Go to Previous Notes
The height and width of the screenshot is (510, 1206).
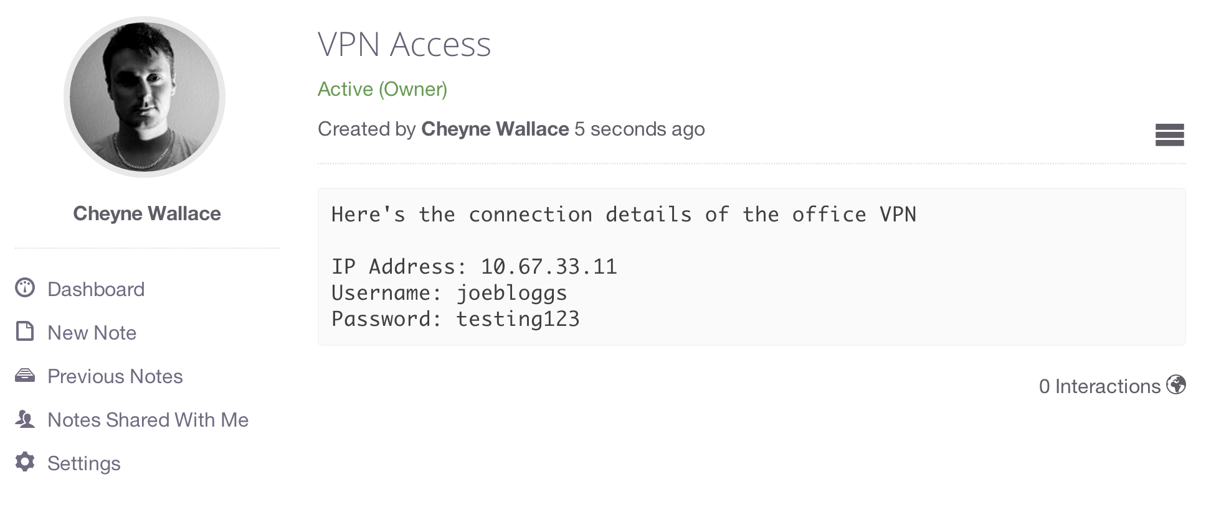click(115, 376)
